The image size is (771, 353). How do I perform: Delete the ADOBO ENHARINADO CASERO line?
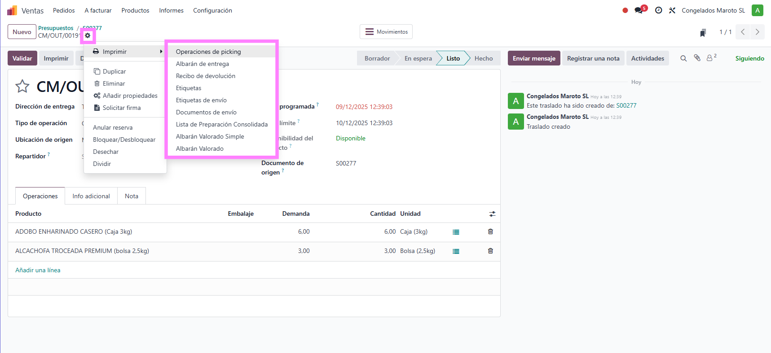tap(490, 231)
